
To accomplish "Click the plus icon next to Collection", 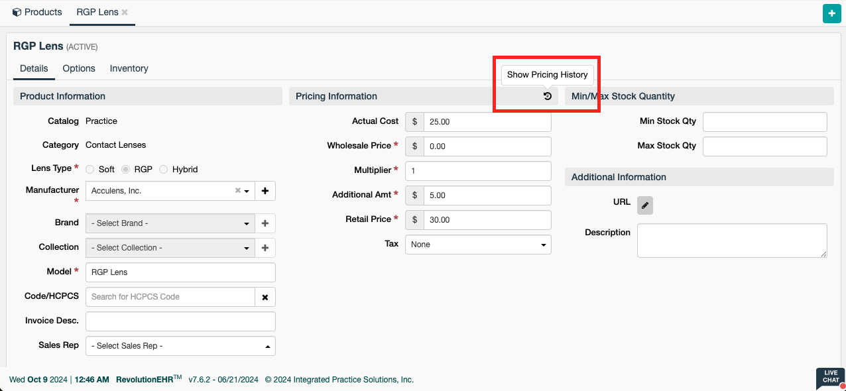I will 265,248.
